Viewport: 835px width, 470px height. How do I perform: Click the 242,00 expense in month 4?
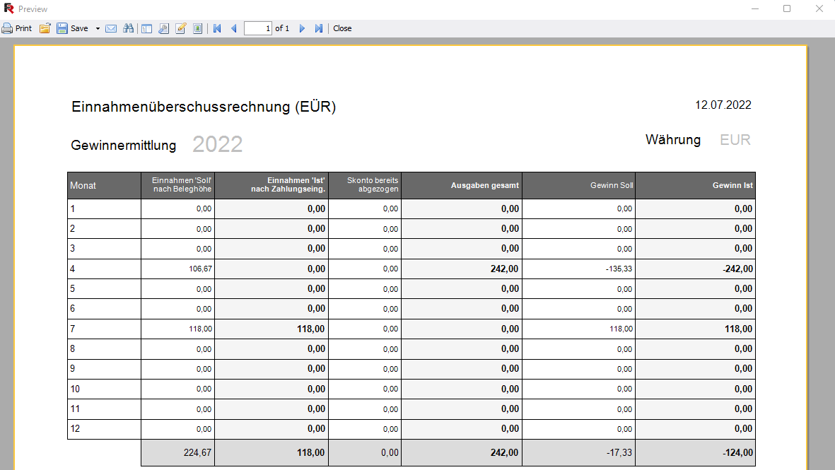pyautogui.click(x=504, y=269)
